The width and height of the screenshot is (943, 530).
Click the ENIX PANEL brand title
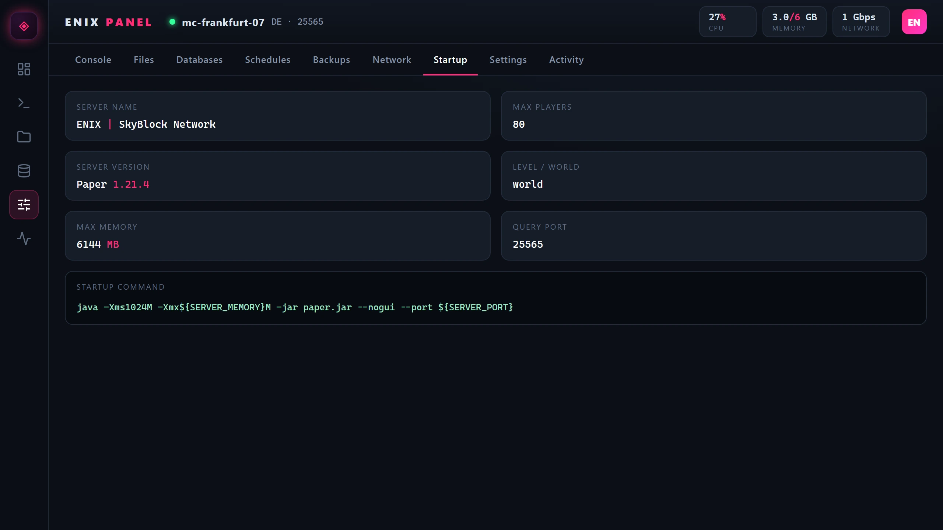(108, 22)
